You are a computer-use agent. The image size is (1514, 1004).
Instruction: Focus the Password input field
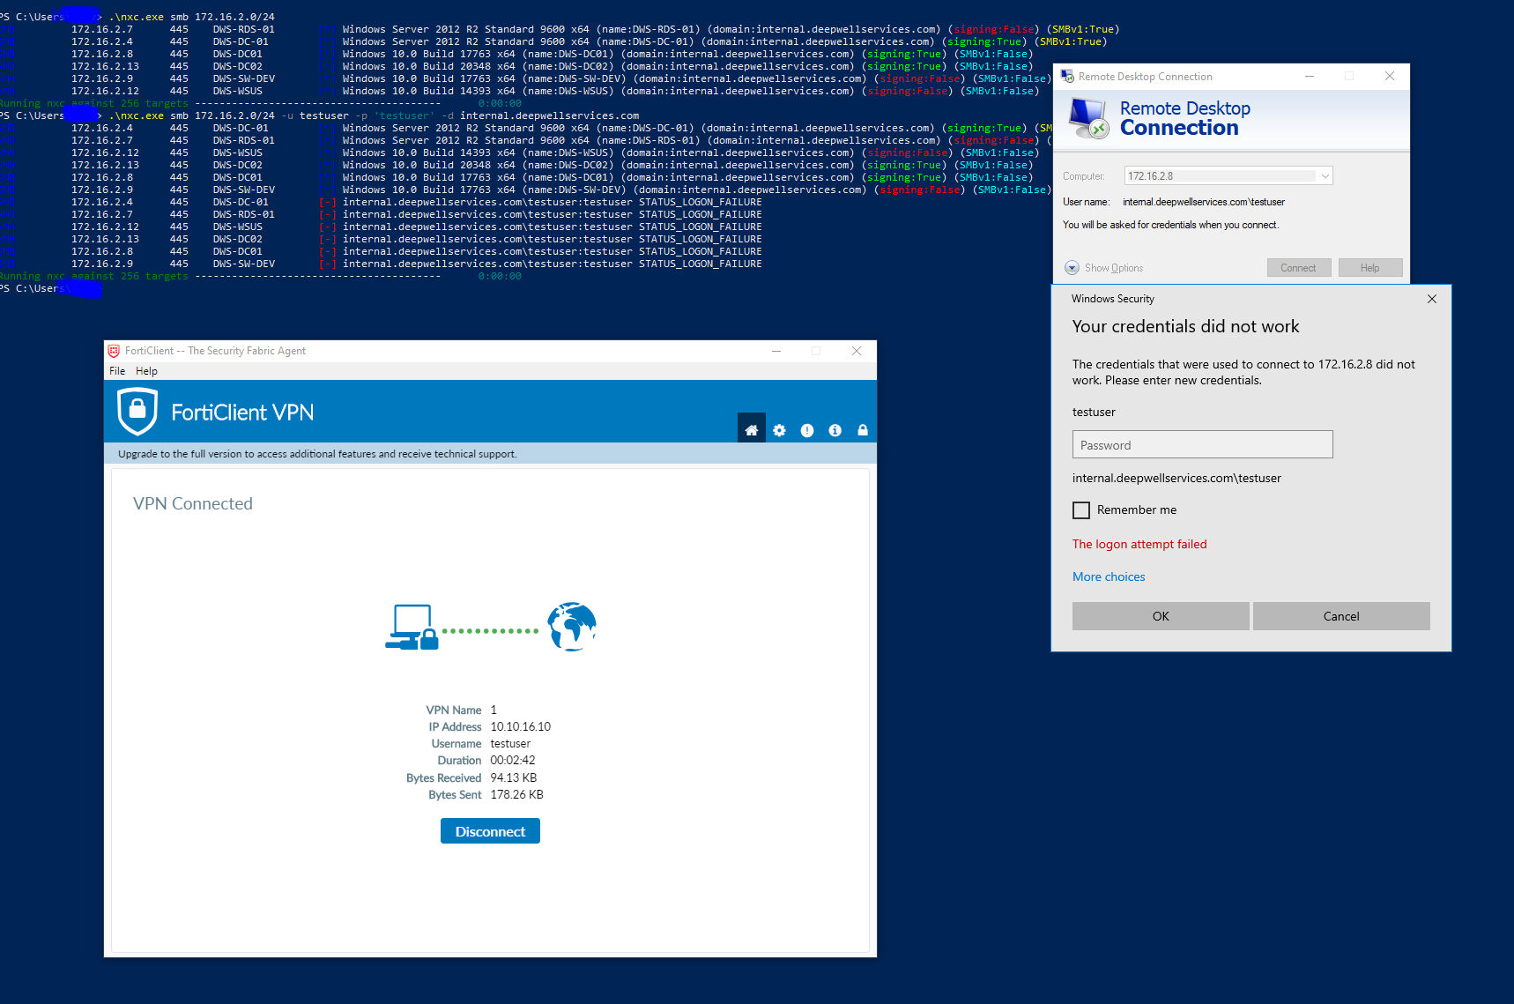(x=1202, y=444)
